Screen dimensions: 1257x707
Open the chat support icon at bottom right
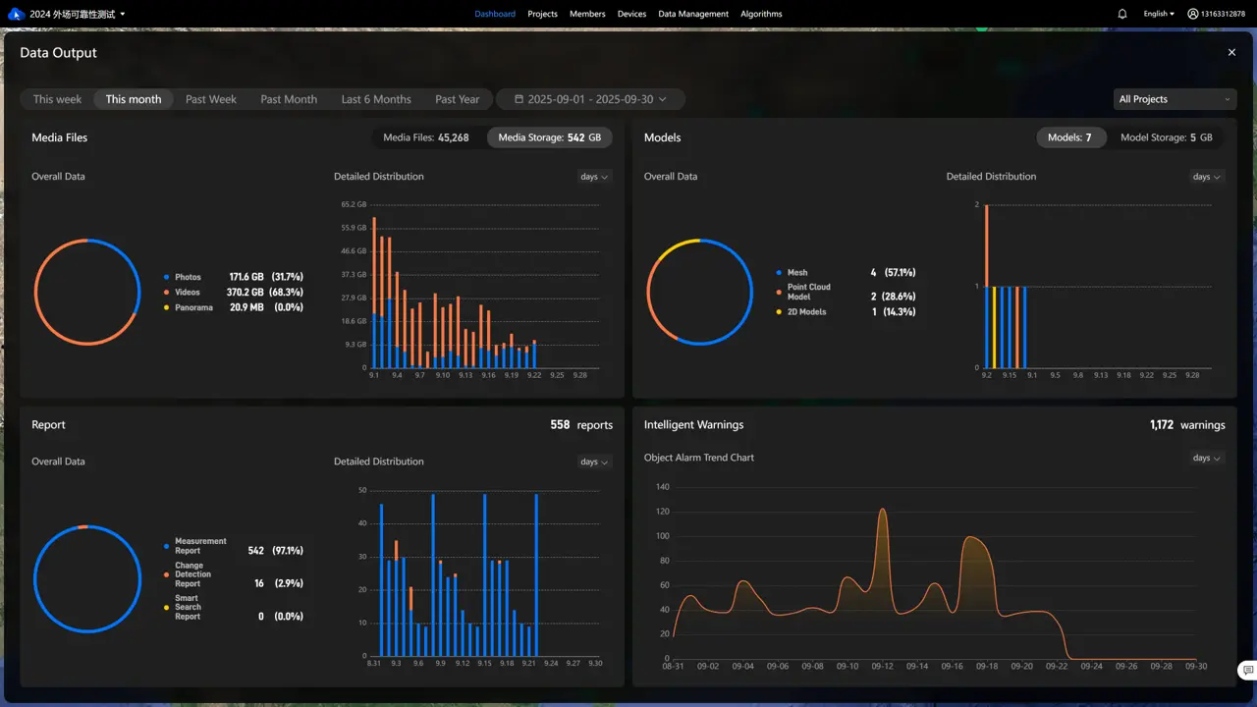pos(1246,671)
